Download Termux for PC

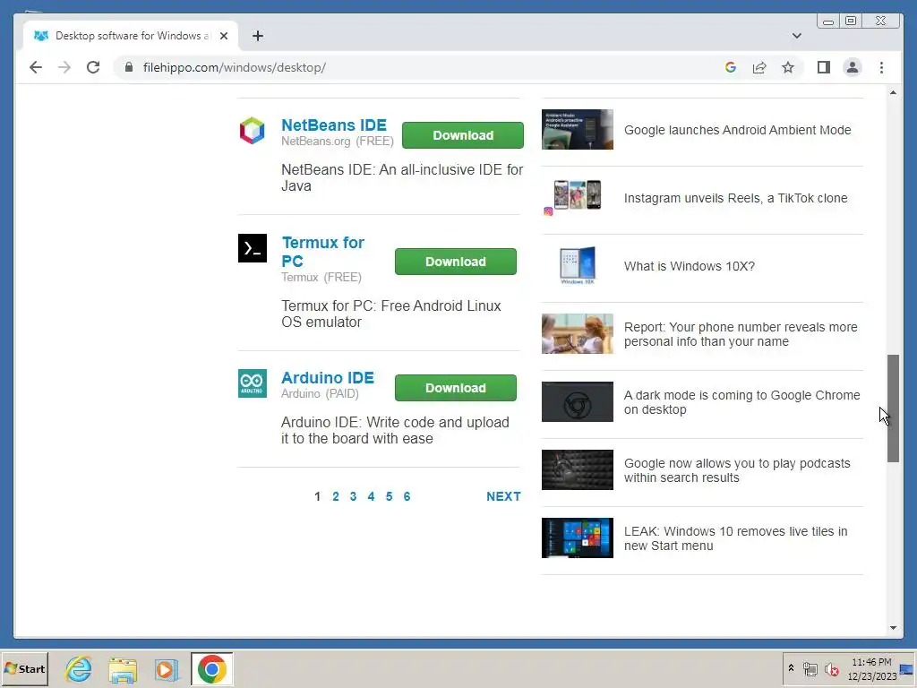[x=456, y=262]
